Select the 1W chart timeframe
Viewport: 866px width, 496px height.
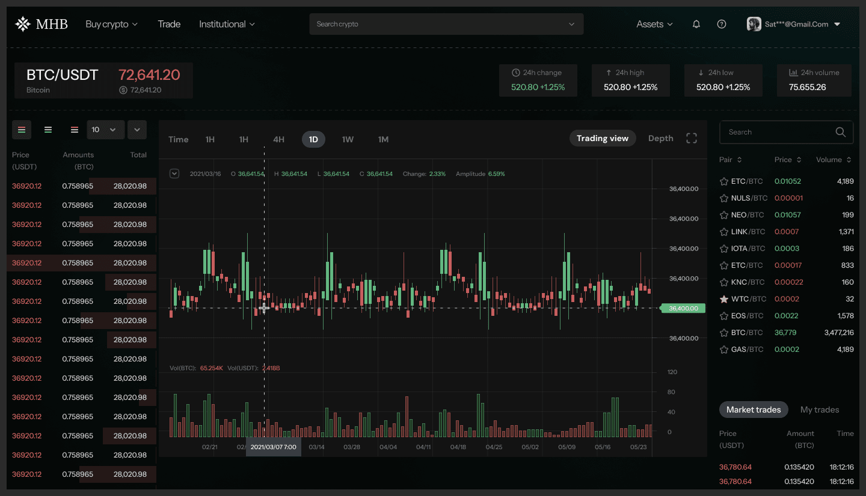(x=348, y=139)
